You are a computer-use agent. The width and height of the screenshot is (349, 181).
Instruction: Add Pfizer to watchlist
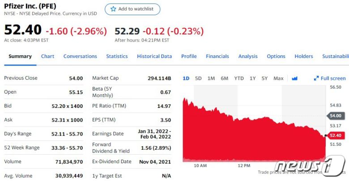pos(132,9)
